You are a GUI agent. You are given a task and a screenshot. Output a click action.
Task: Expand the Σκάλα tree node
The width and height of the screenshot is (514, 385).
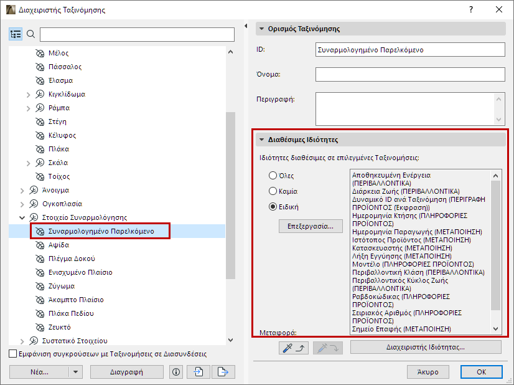point(29,163)
